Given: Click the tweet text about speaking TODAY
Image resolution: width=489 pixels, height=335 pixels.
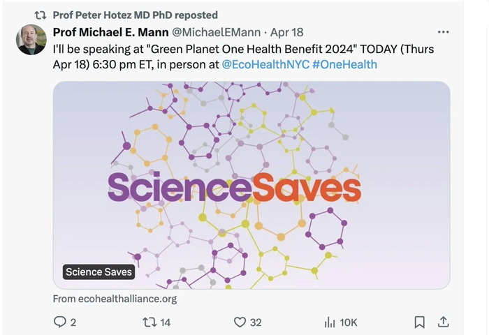Looking at the screenshot, I should 210,50.
